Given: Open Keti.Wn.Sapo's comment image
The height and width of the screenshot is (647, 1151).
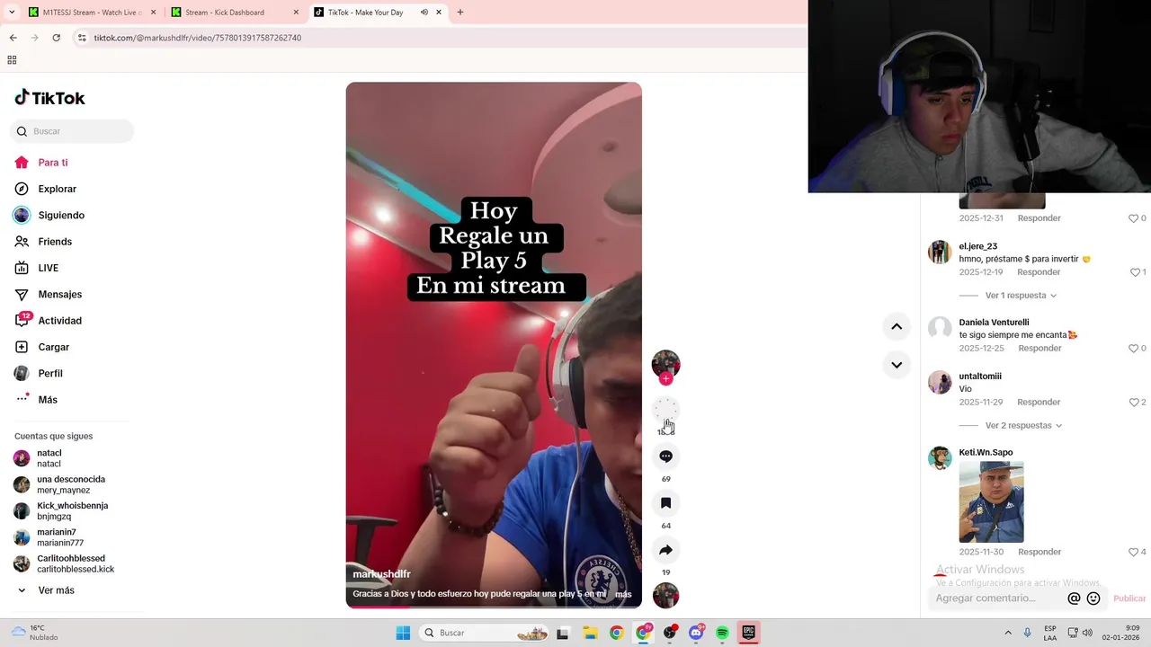Looking at the screenshot, I should [991, 502].
